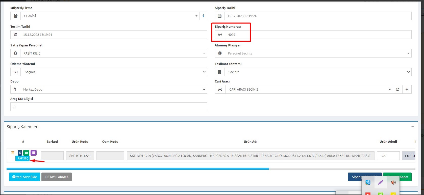
Task: Click purple feather icon in system tray
Action: pos(380,182)
